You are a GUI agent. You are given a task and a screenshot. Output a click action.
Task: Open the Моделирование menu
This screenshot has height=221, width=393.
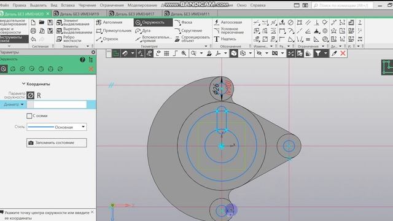142,6
